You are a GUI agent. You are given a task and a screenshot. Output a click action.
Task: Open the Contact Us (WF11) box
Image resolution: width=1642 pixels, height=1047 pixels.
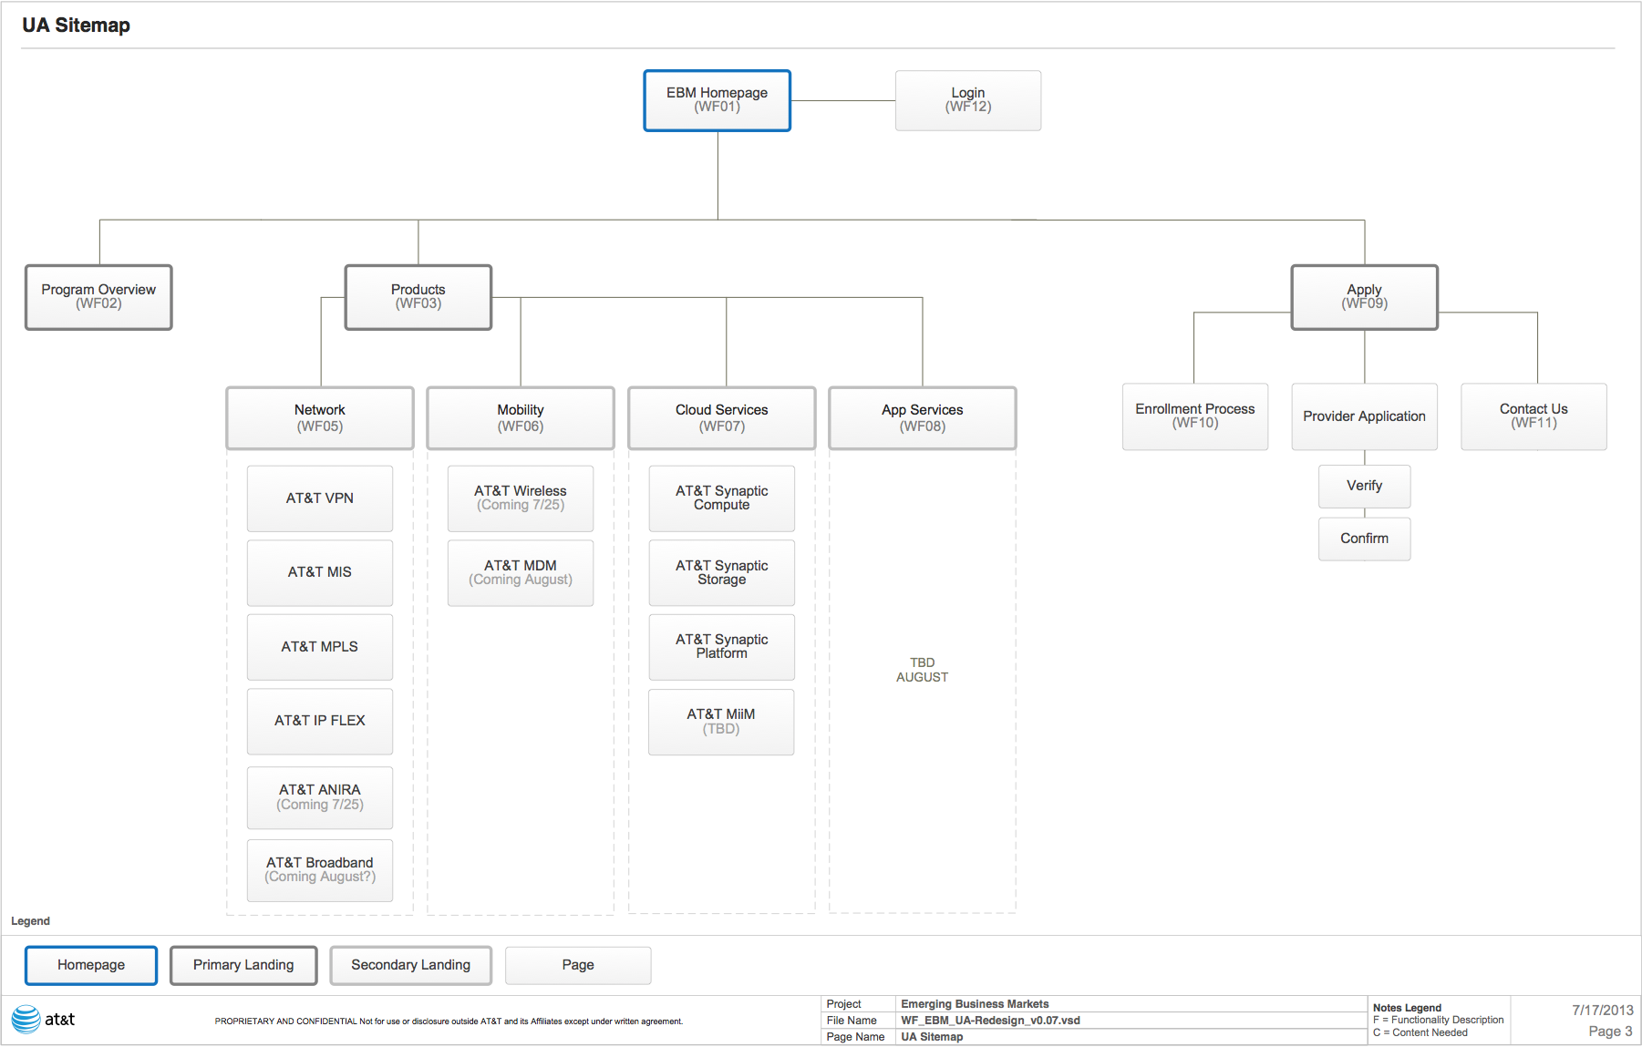coord(1534,416)
